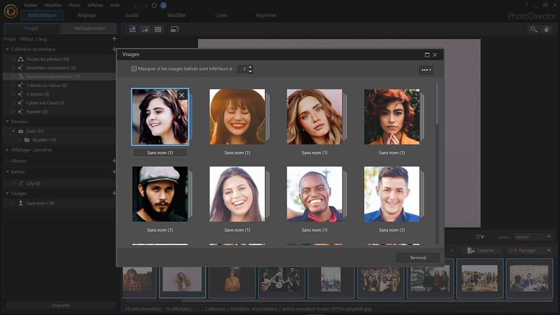Open the Visages dialog options (•••) menu
This screenshot has height=315, width=560.
(x=426, y=70)
